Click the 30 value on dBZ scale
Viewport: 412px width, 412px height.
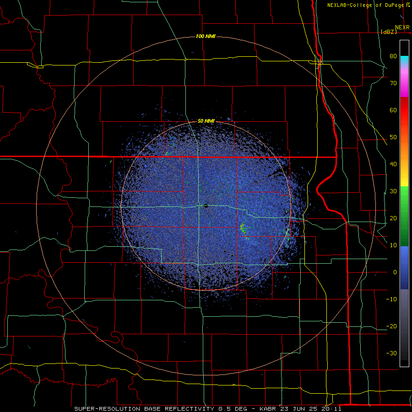coord(393,191)
